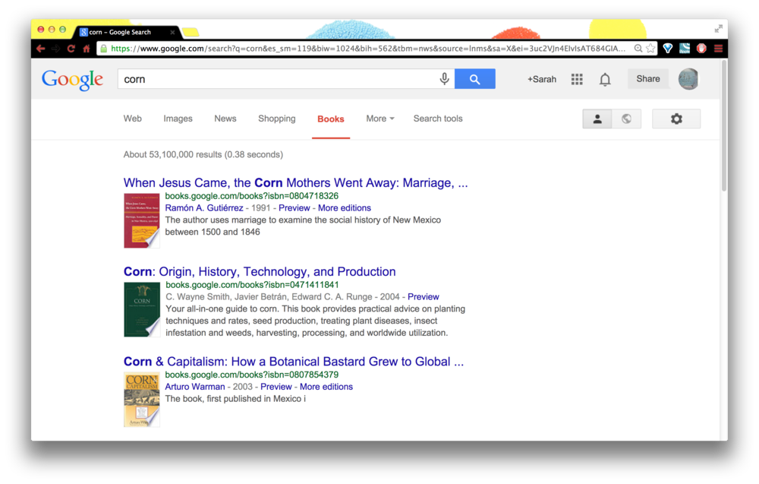759x484 pixels.
Task: Click author link Arturo Warman
Action: pos(195,387)
